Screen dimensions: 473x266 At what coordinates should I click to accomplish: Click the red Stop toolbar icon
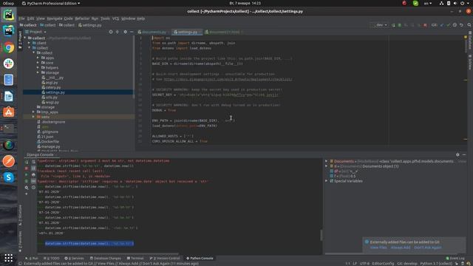(425, 25)
